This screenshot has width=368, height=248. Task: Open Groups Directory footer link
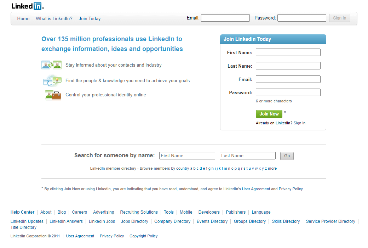pyautogui.click(x=250, y=221)
